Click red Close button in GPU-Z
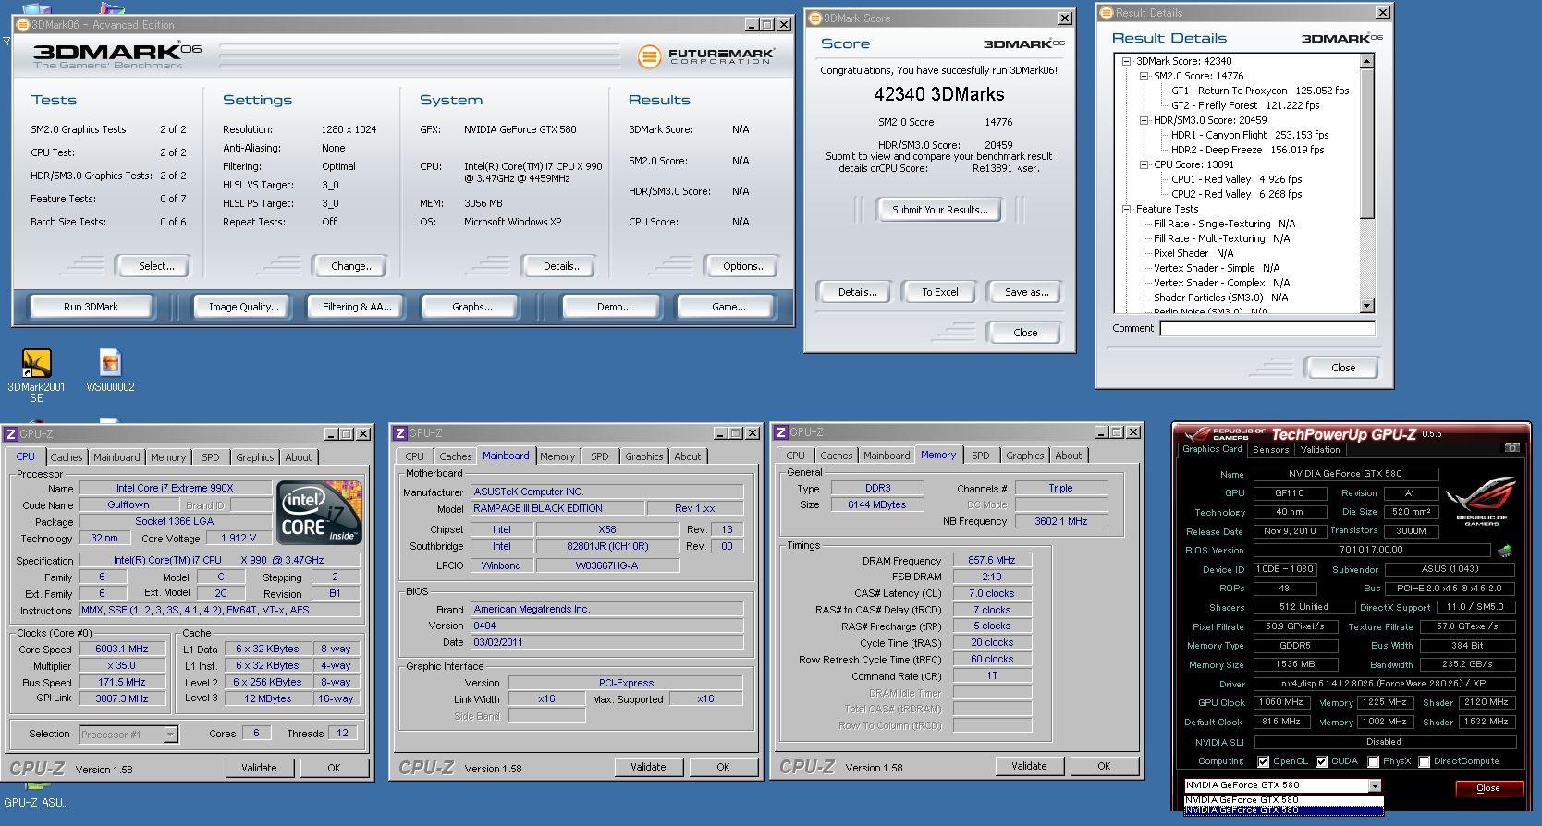 pyautogui.click(x=1488, y=788)
